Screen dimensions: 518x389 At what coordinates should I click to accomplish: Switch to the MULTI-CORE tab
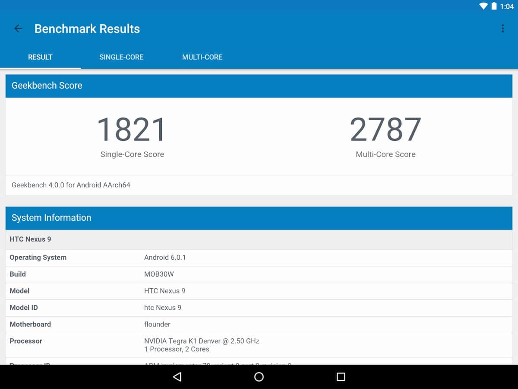(202, 57)
